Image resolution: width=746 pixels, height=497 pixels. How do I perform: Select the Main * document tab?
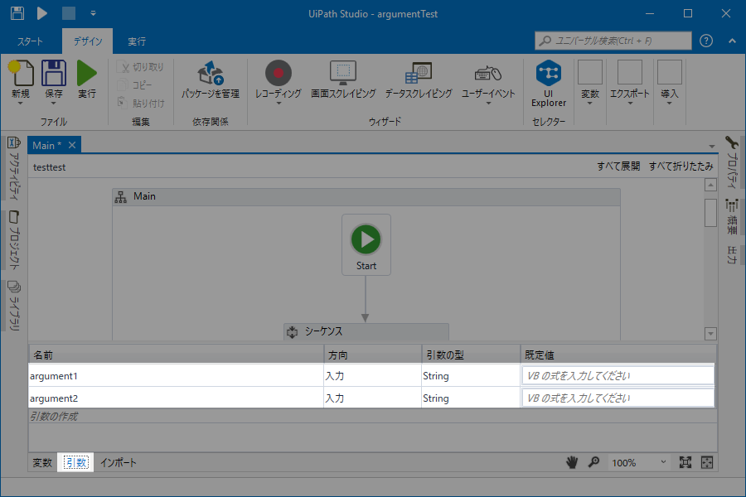(x=46, y=146)
